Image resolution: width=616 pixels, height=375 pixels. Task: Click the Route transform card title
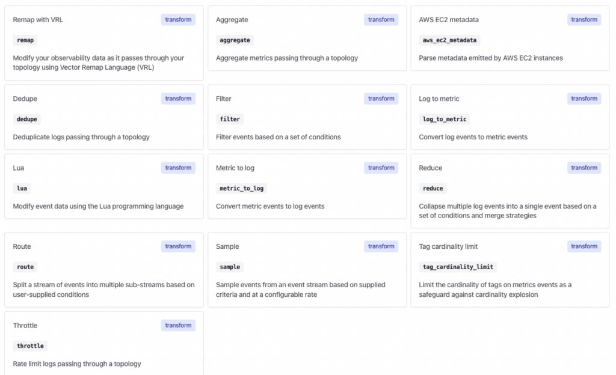click(22, 246)
